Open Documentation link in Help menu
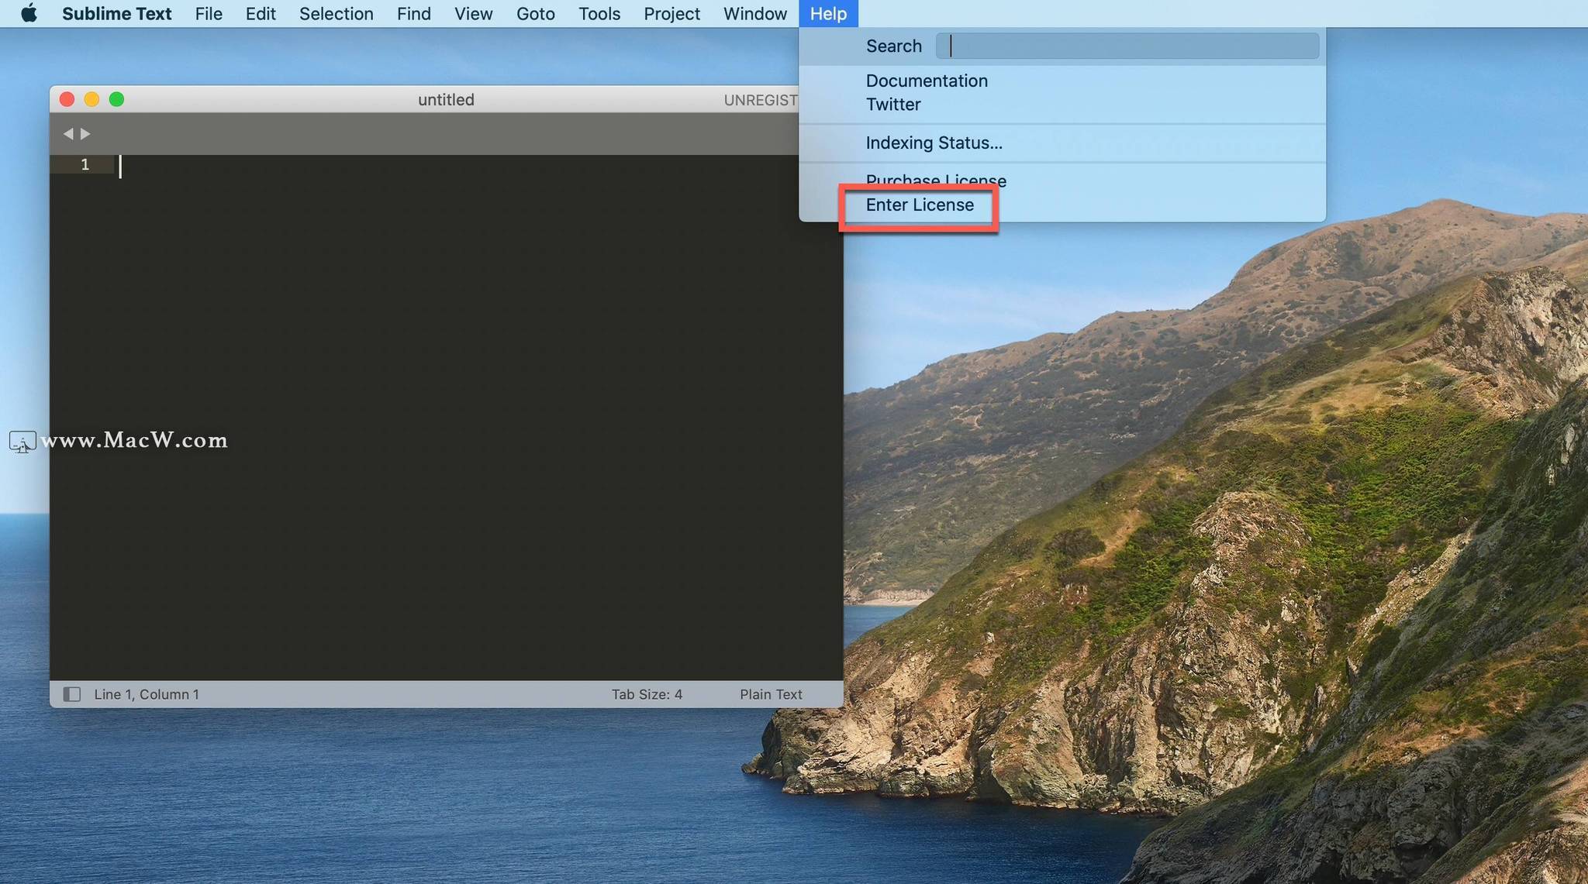This screenshot has height=884, width=1588. point(927,81)
